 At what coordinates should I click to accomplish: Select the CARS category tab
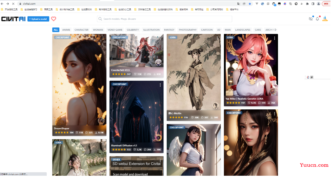click(258, 30)
